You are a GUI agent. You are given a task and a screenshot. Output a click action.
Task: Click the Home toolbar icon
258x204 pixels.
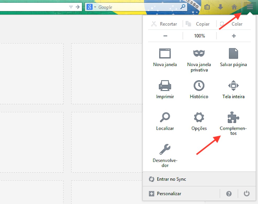tap(234, 7)
